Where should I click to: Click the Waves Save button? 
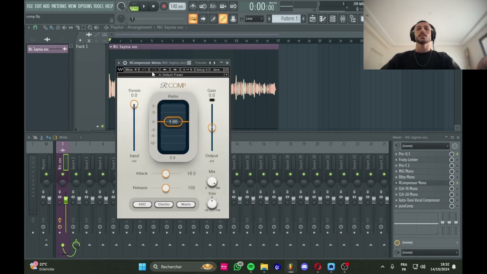tap(216, 70)
